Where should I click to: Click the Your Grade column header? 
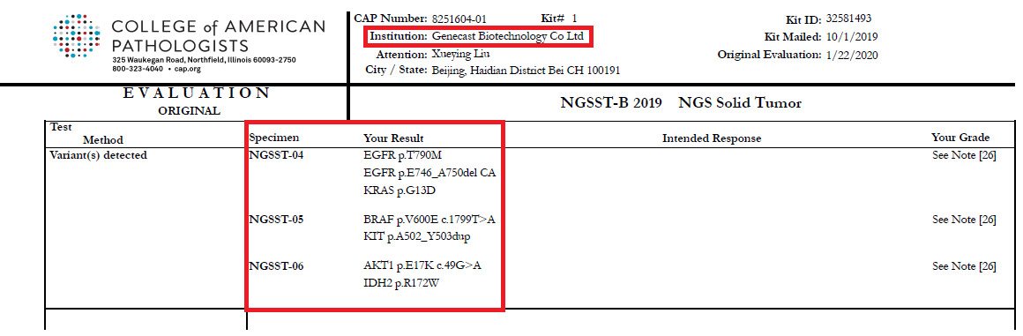click(960, 138)
